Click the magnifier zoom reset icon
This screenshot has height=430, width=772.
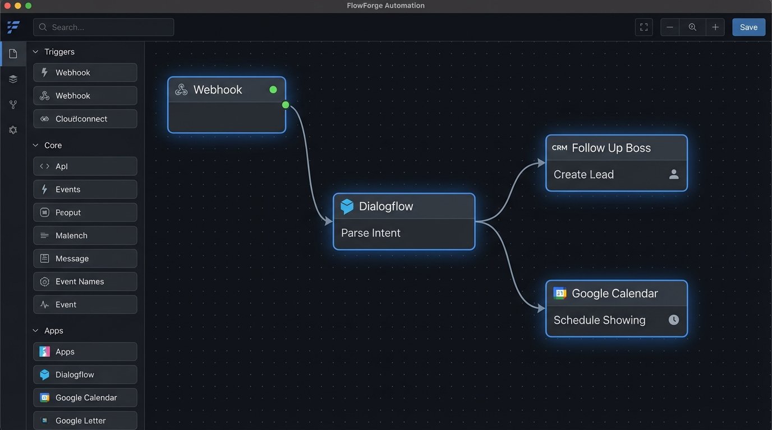[x=692, y=27]
